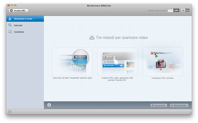
Task: Select the Download in corso tab
Action: pos(25,19)
